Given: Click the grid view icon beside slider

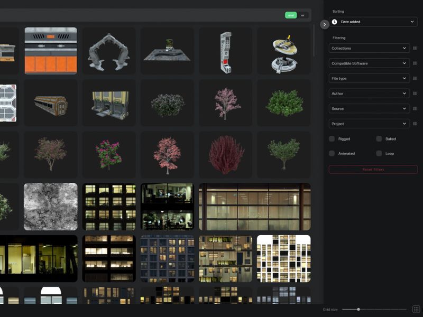Looking at the screenshot, I should point(416,309).
